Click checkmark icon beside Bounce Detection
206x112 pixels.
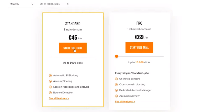[x=50, y=93]
